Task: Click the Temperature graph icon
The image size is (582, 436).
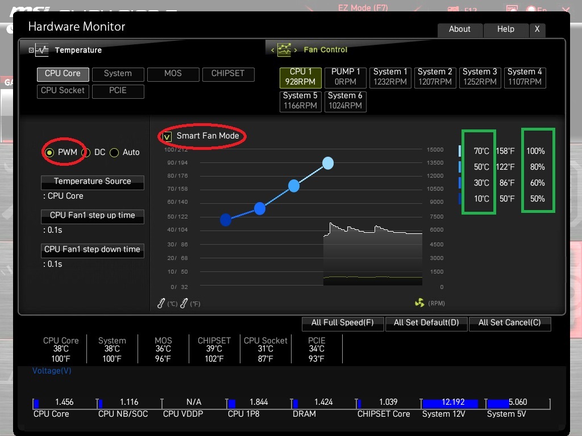Action: click(42, 50)
